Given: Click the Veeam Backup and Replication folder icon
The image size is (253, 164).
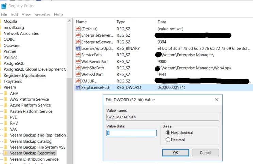Looking at the screenshot, I should pyautogui.click(x=6, y=135).
